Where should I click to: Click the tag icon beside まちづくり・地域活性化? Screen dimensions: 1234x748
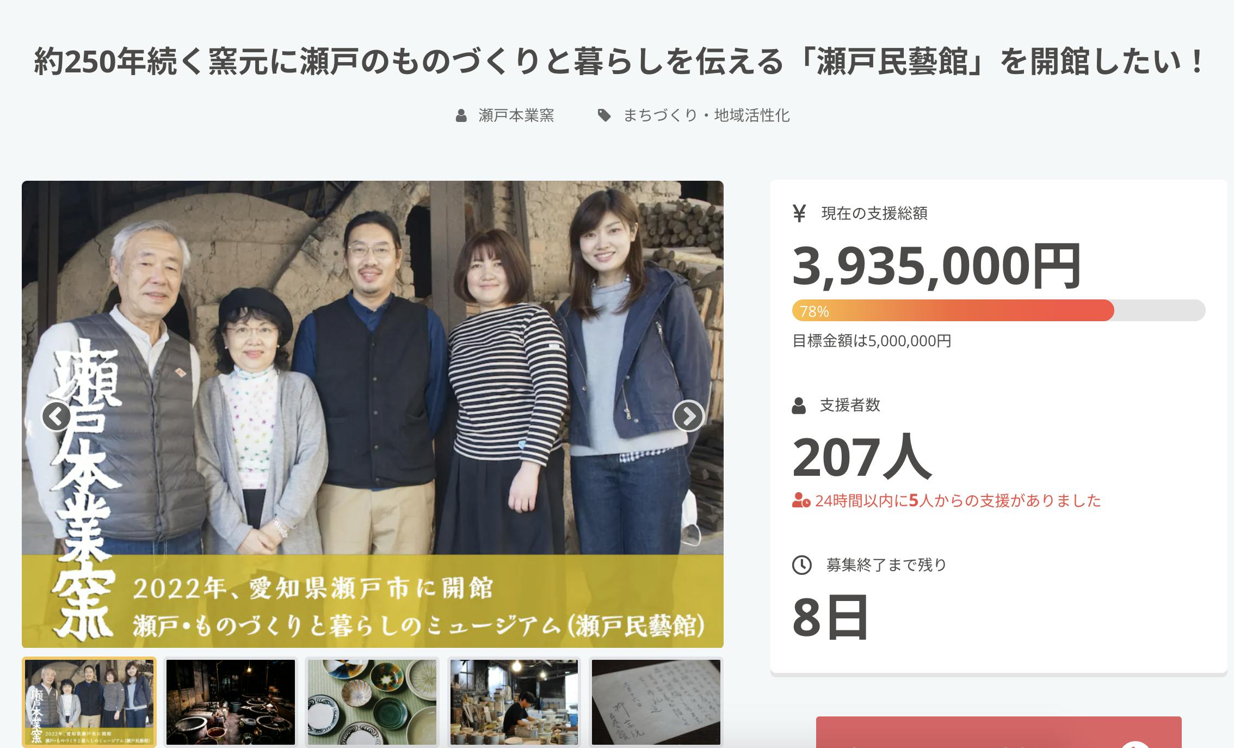604,115
